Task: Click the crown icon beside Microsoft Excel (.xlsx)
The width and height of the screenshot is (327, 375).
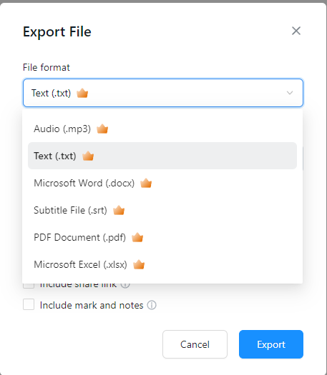Action: [x=139, y=264]
